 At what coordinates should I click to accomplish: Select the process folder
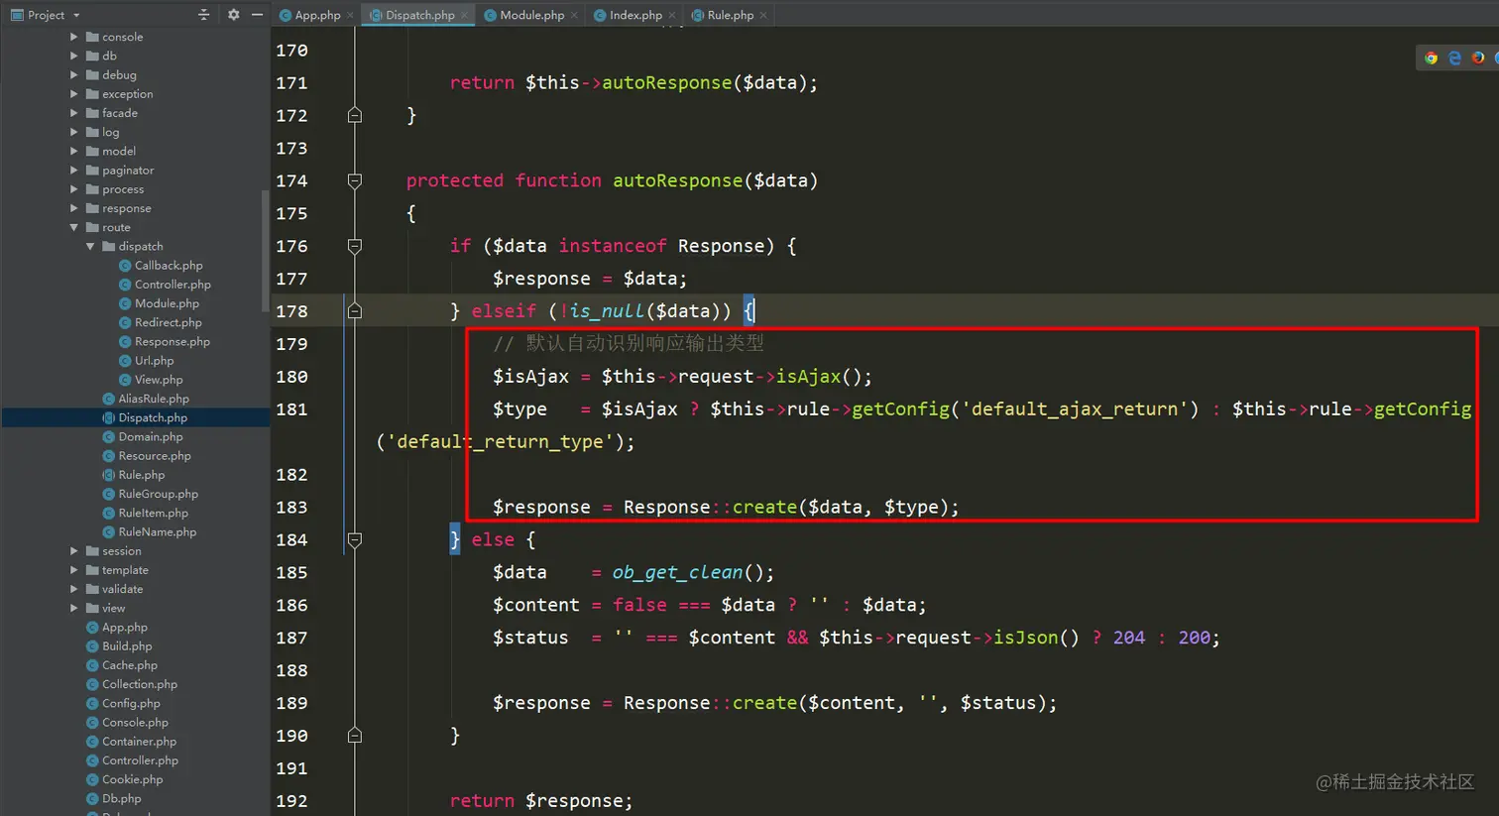pyautogui.click(x=114, y=189)
